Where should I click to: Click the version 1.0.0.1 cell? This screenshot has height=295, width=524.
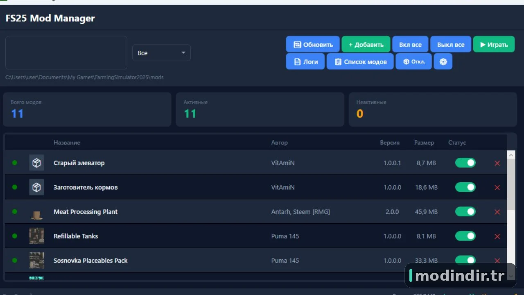pyautogui.click(x=392, y=163)
